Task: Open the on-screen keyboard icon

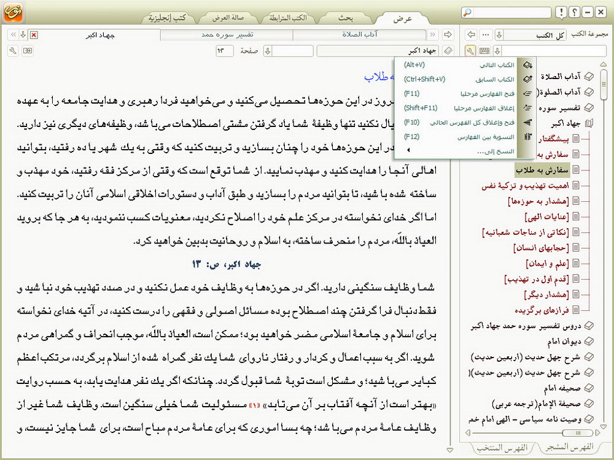Action: (484, 51)
